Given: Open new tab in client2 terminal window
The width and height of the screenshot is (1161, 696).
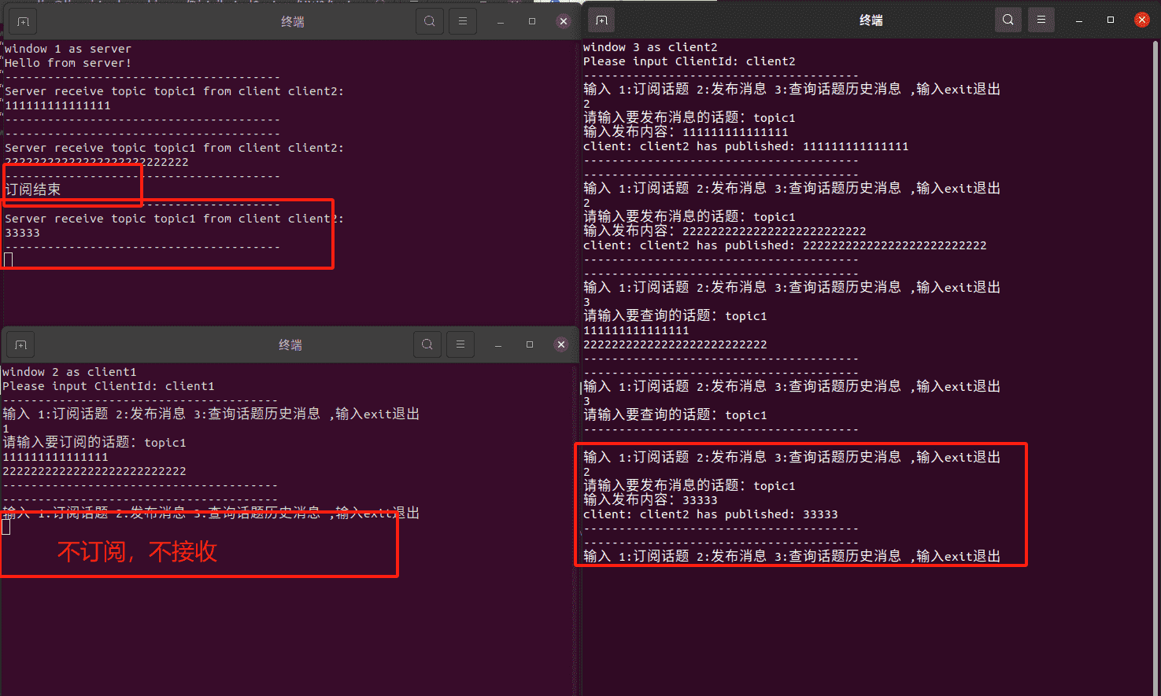Looking at the screenshot, I should (601, 20).
